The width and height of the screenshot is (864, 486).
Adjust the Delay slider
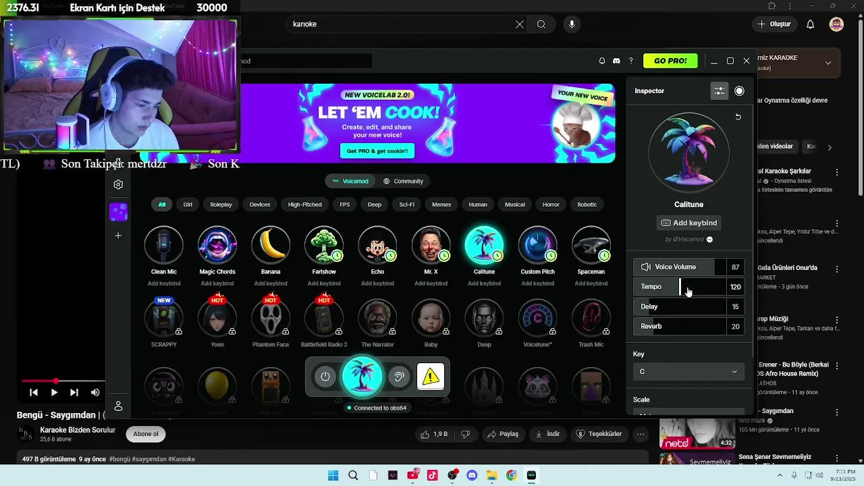[x=688, y=306]
